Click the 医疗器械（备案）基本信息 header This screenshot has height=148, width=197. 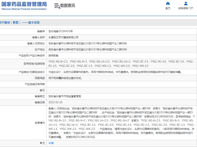[x=20, y=23]
